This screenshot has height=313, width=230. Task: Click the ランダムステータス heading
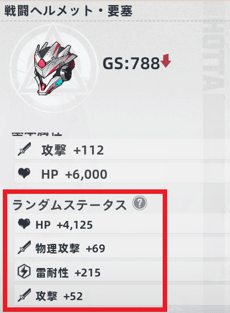(70, 205)
